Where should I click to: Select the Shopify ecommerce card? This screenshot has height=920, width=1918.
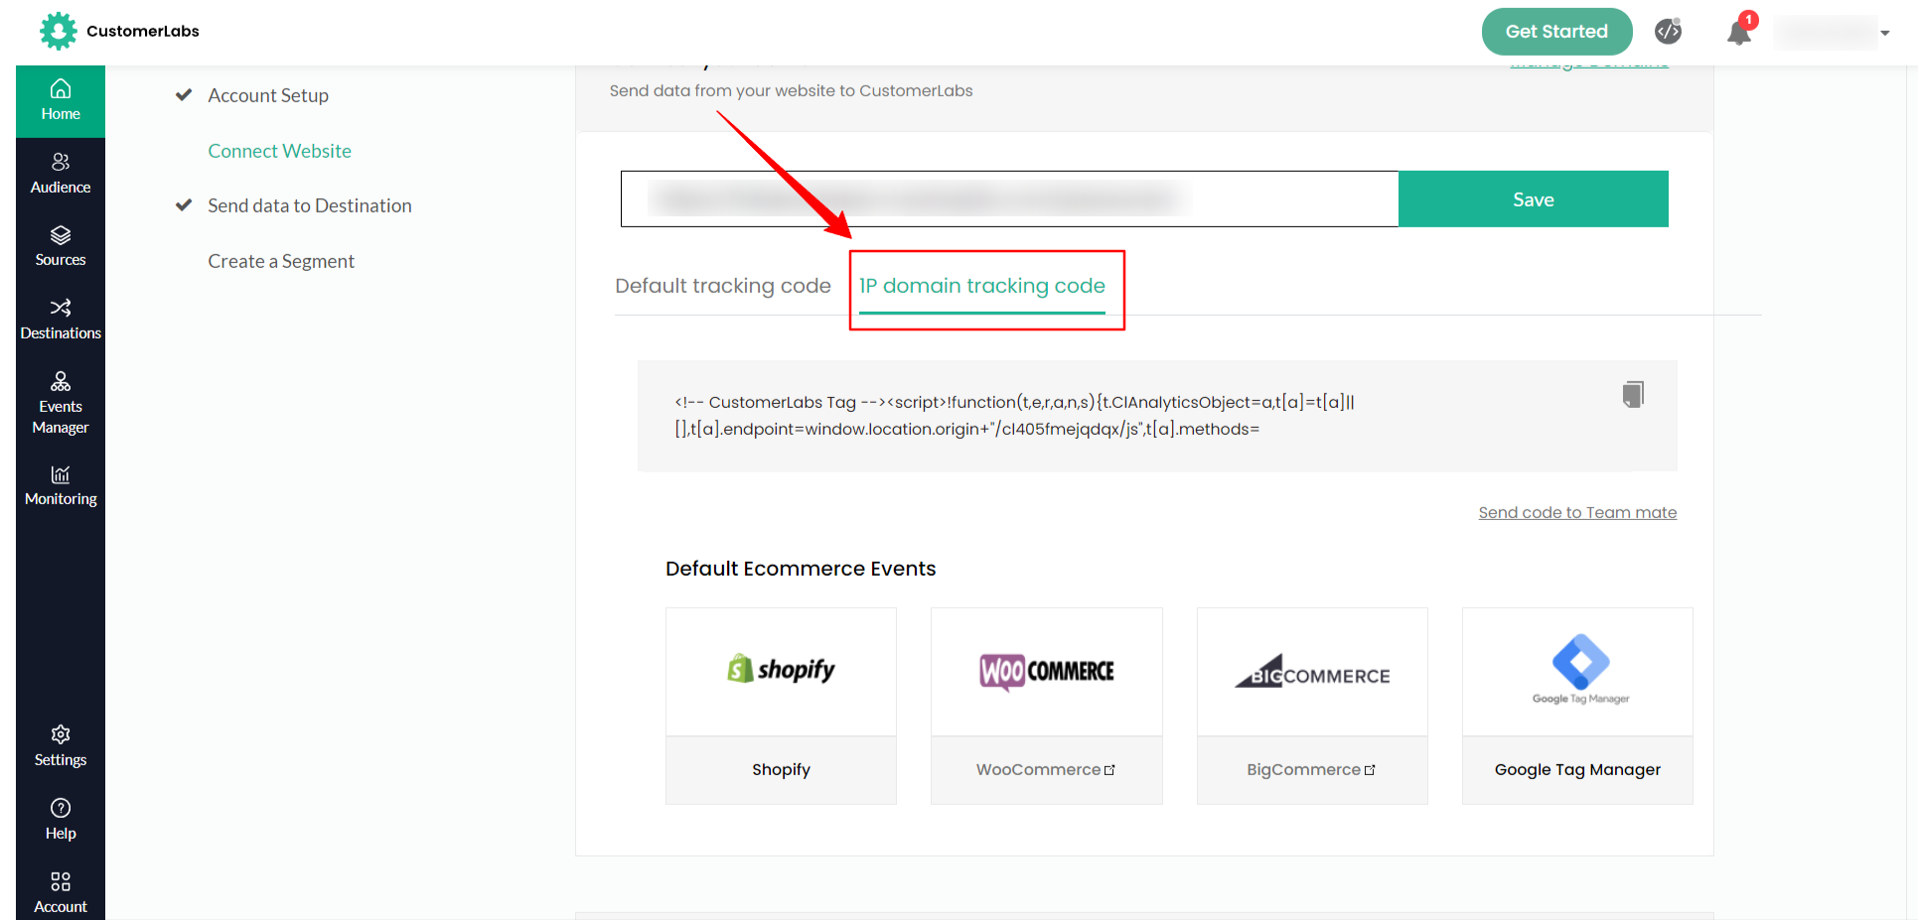[x=781, y=706]
